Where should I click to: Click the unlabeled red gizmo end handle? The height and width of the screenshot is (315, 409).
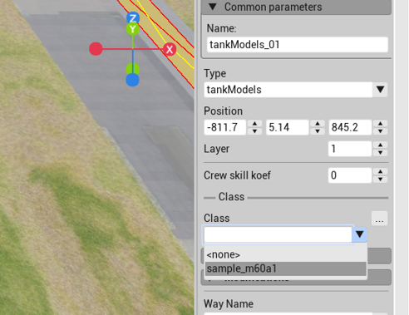pos(96,49)
